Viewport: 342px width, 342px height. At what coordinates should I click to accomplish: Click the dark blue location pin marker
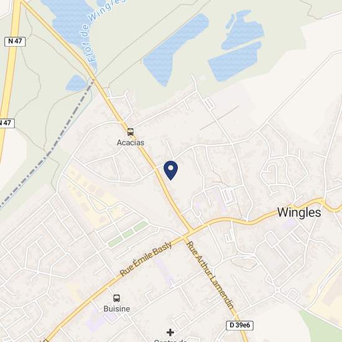coord(170,170)
